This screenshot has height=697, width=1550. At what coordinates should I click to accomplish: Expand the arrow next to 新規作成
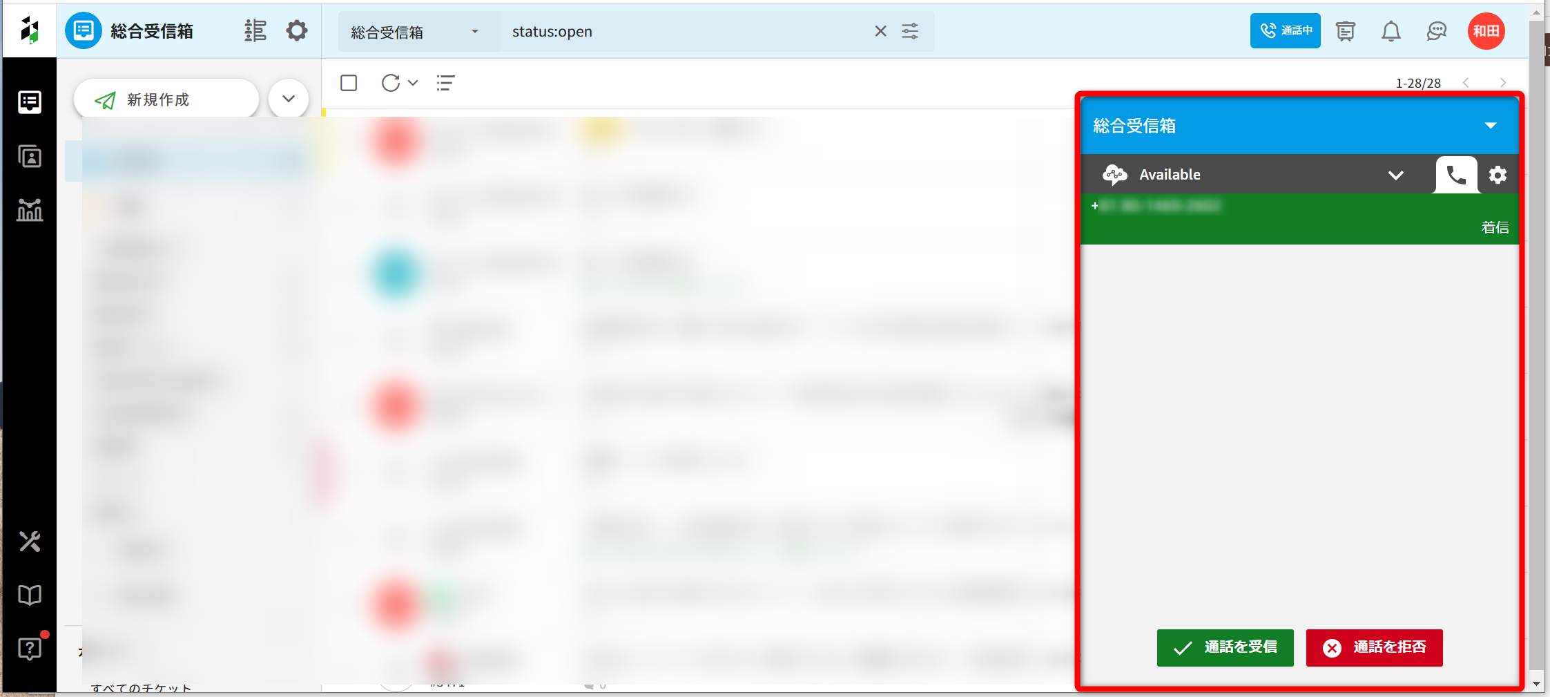pyautogui.click(x=289, y=99)
